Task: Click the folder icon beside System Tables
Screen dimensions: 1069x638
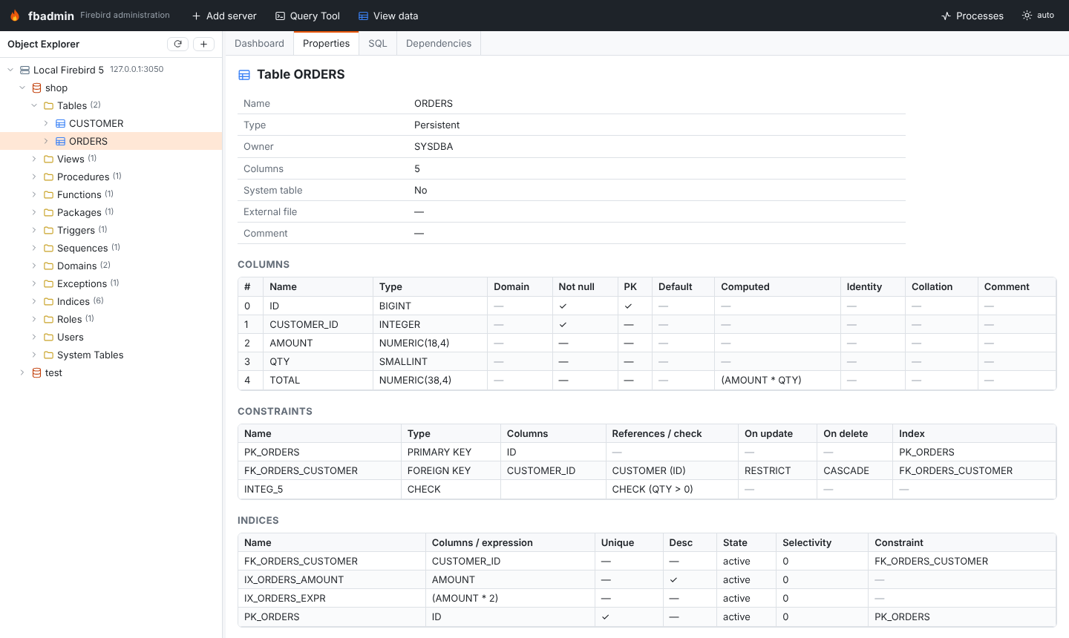Action: tap(48, 355)
